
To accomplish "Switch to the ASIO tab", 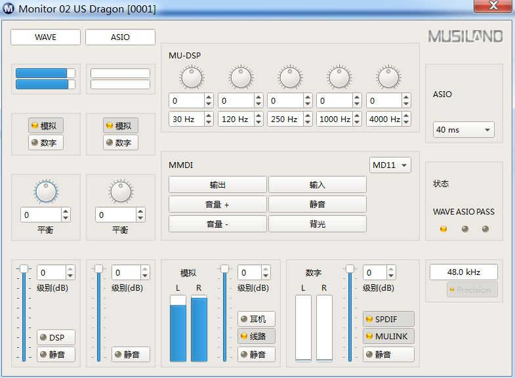I will tap(120, 37).
